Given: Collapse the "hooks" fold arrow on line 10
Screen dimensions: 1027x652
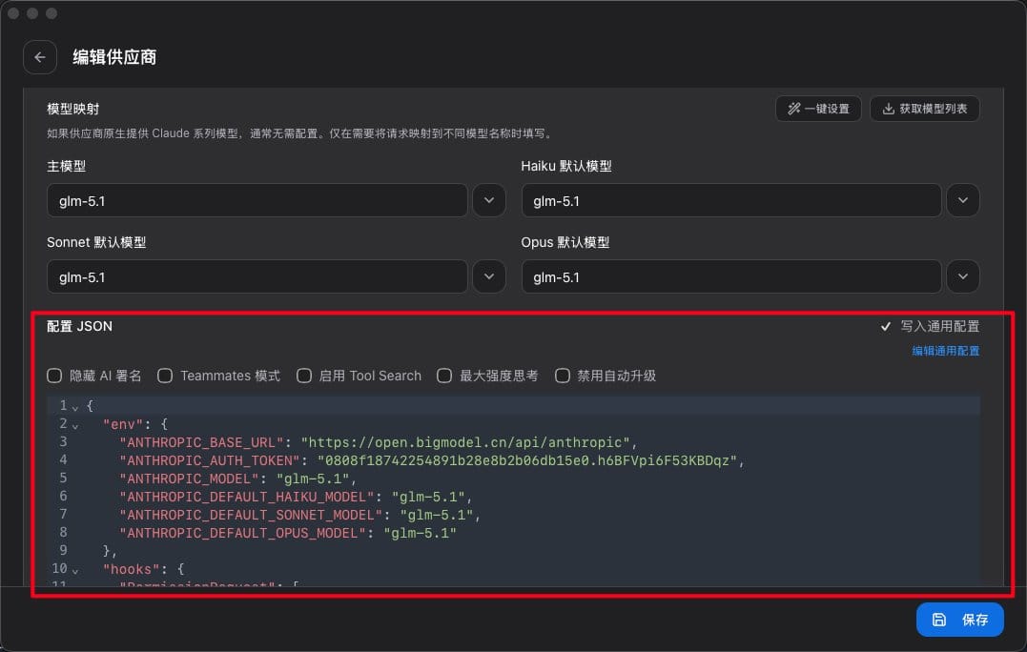Looking at the screenshot, I should coord(75,572).
